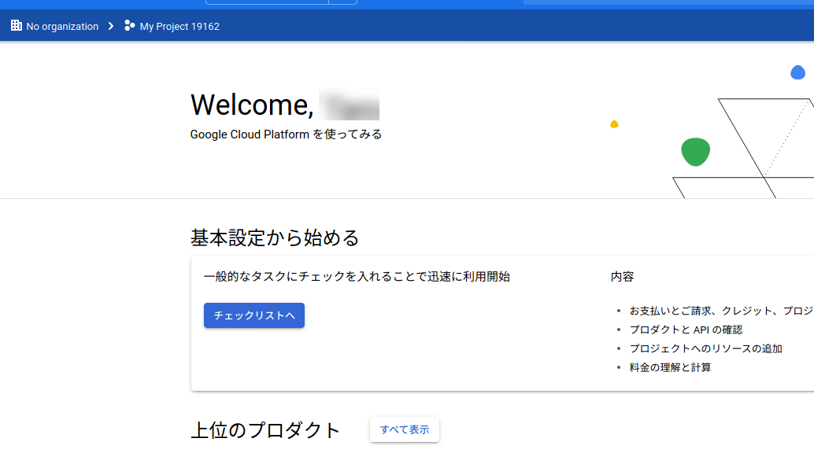This screenshot has height=453, width=814.
Task: Click the button beside the top search bar
Action: (342, 2)
